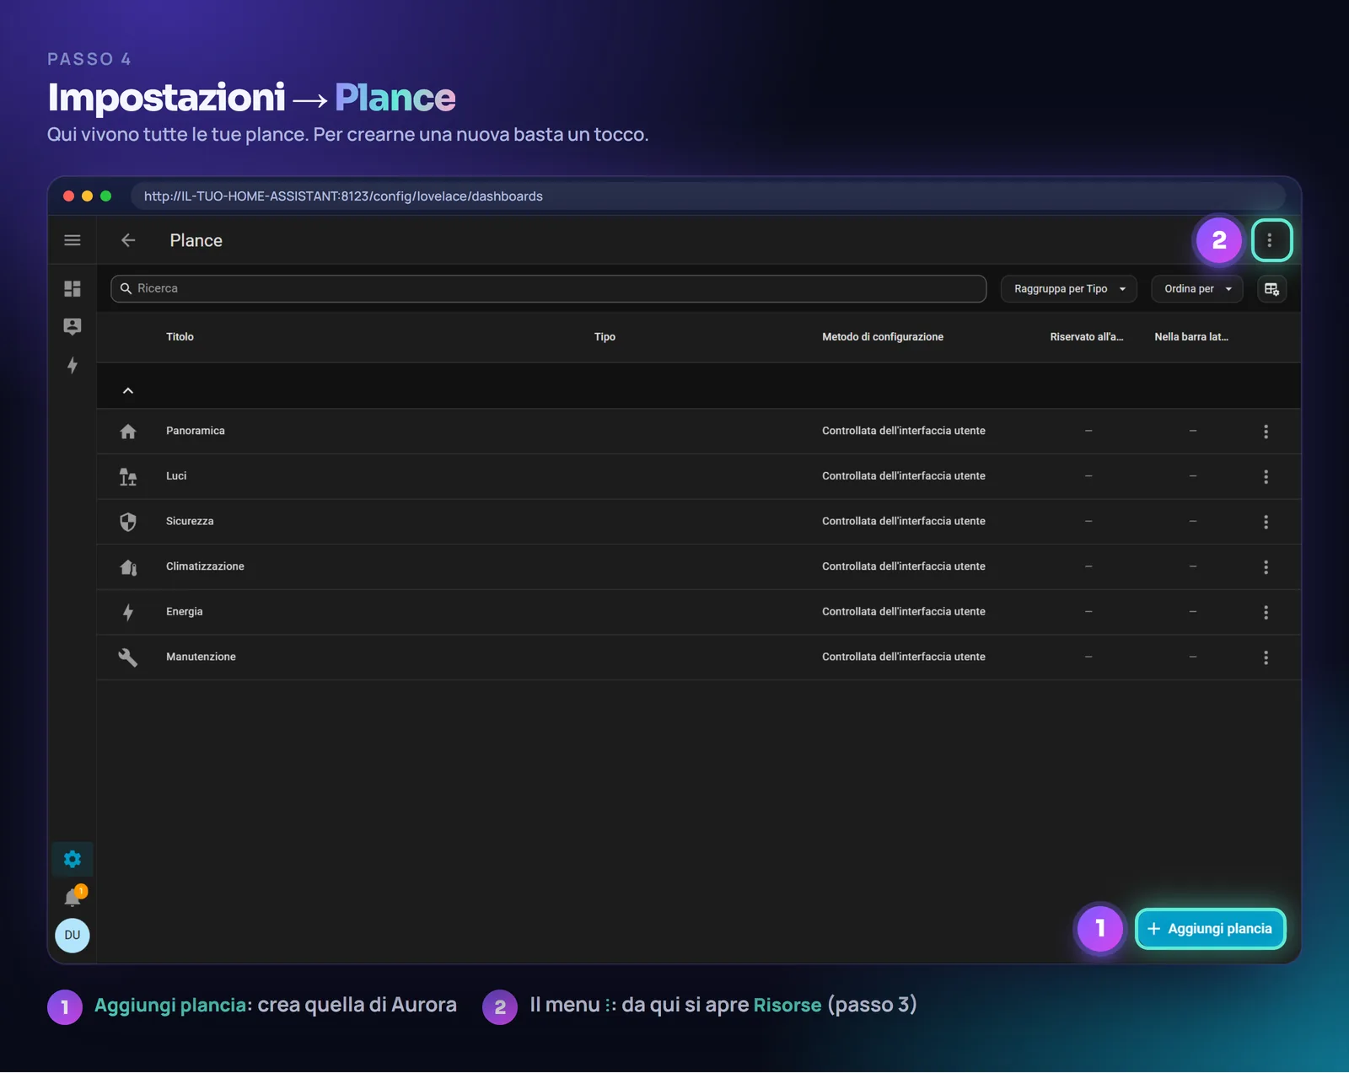Viewport: 1349px width, 1073px height.
Task: Open the notifications bell
Action: (x=73, y=897)
